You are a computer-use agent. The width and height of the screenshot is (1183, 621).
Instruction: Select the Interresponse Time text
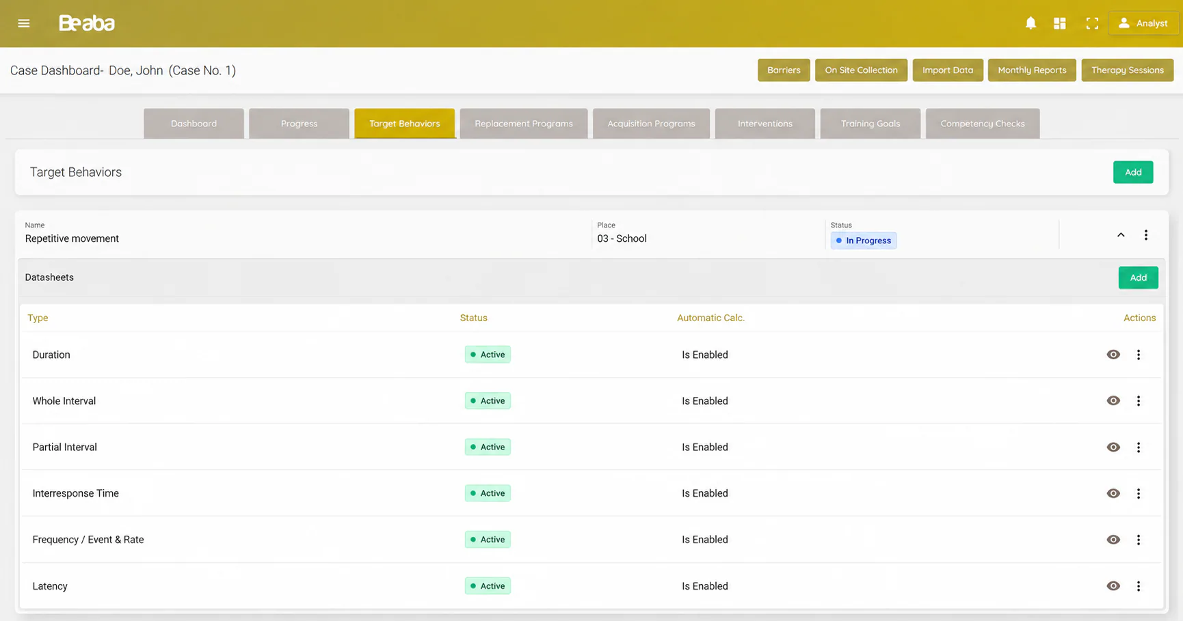(76, 493)
